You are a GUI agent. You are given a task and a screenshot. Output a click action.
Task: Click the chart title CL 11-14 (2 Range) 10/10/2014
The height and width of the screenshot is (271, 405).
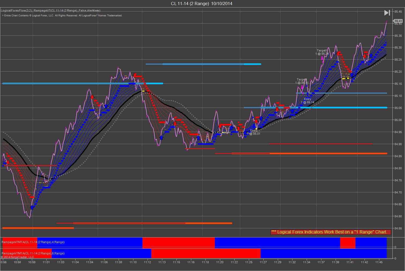[x=202, y=3]
